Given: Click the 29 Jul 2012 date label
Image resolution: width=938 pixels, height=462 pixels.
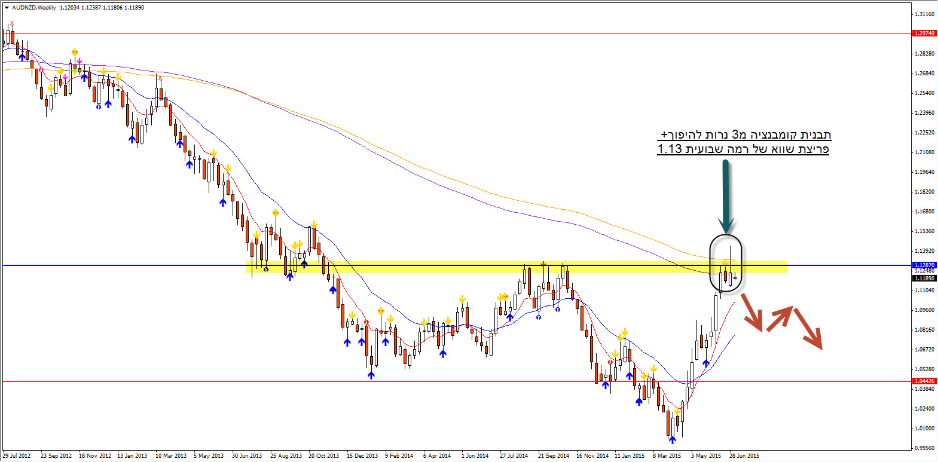Looking at the screenshot, I should (x=17, y=456).
